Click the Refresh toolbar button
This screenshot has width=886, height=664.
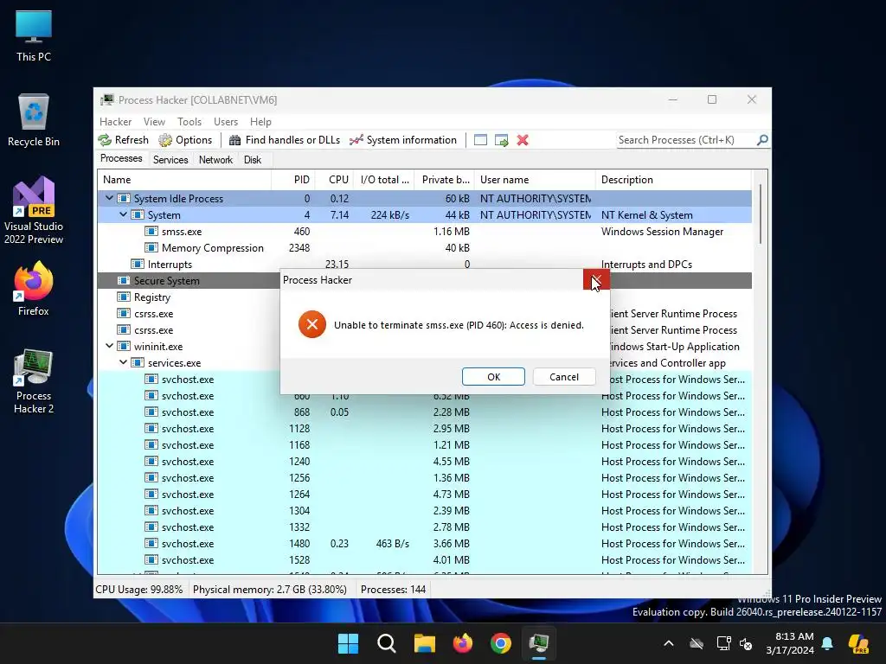pos(123,140)
